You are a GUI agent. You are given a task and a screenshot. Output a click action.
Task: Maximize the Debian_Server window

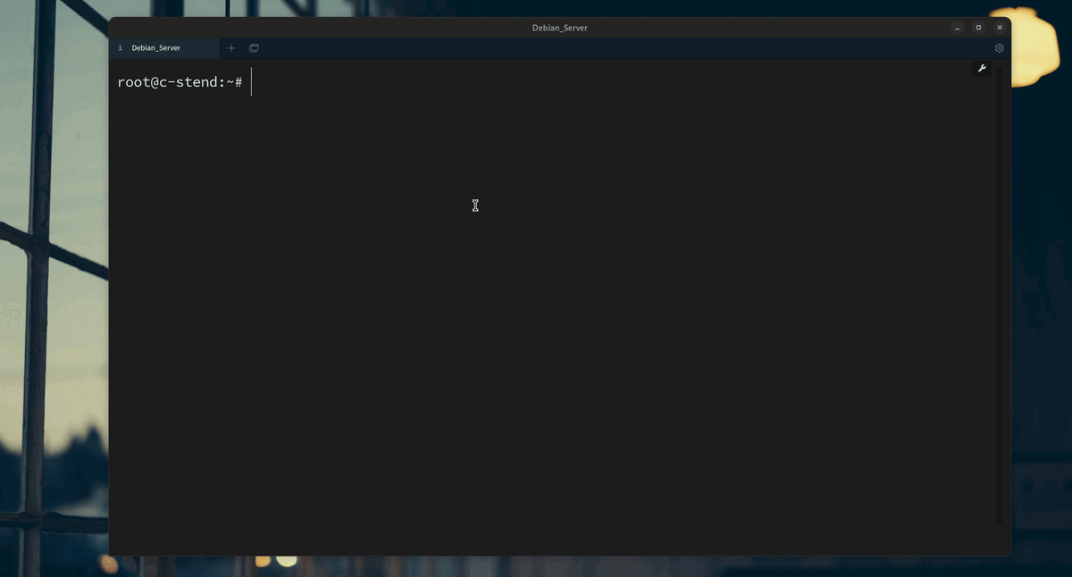978,28
